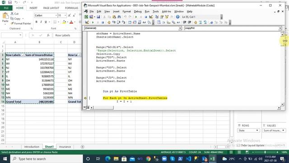289x163 pixels.
Task: Select the Insurance sheet tab
Action: point(65,147)
